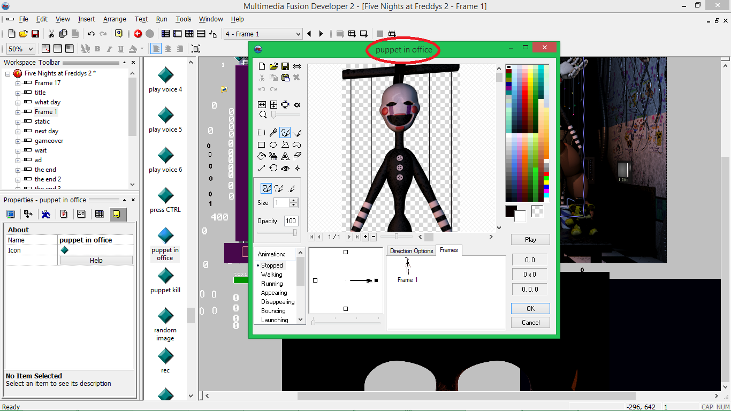
Task: Toggle the Brush tool in image editor
Action: (285, 133)
